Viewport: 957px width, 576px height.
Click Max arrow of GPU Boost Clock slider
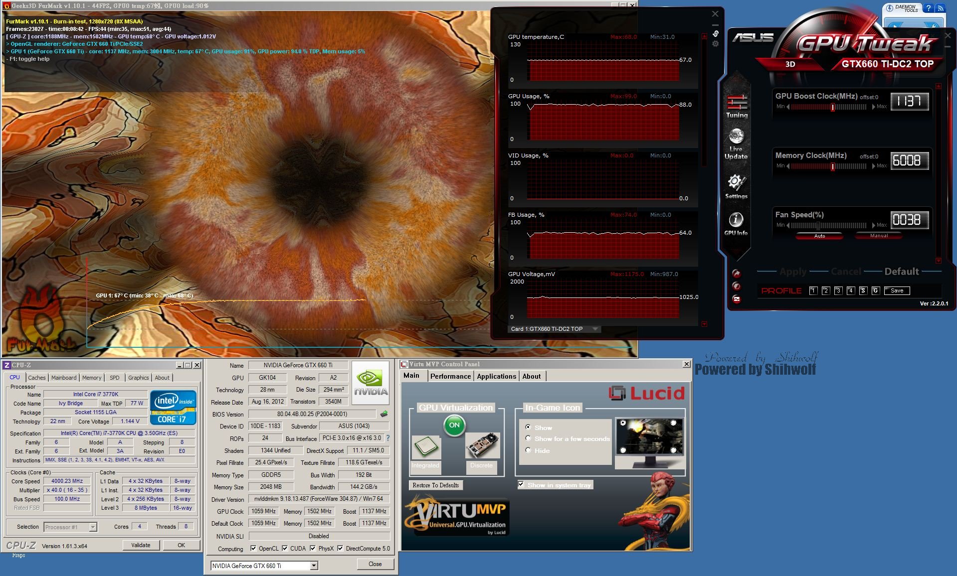tap(874, 107)
